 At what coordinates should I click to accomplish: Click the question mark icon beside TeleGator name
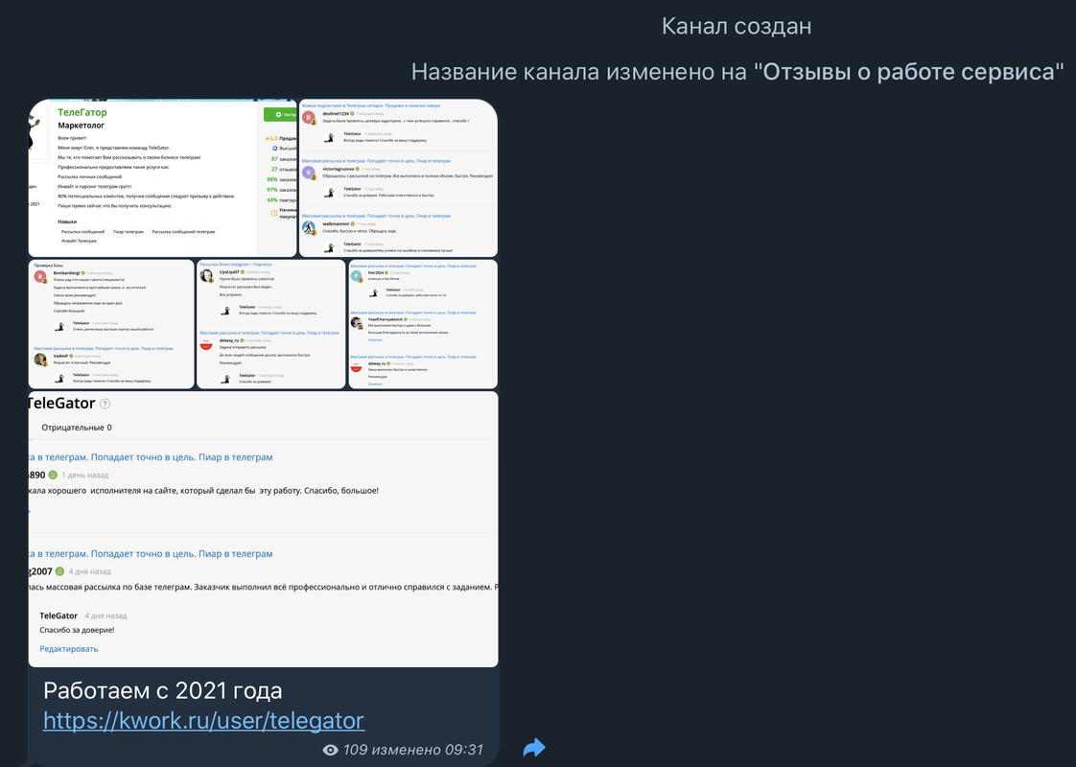(x=104, y=403)
